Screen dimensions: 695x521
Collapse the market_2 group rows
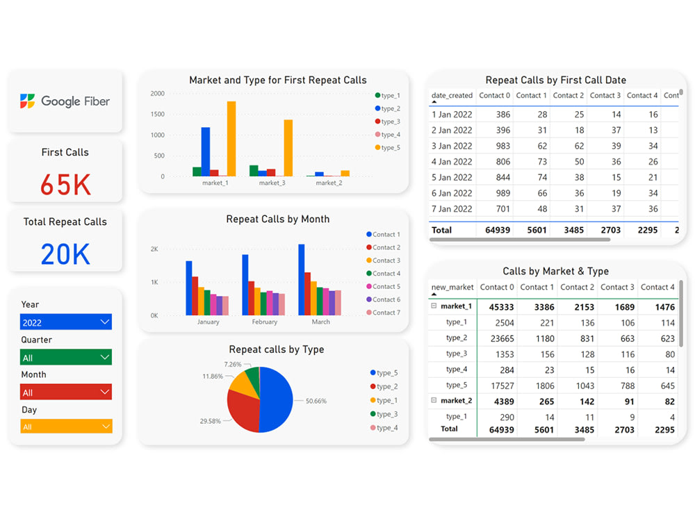[434, 400]
